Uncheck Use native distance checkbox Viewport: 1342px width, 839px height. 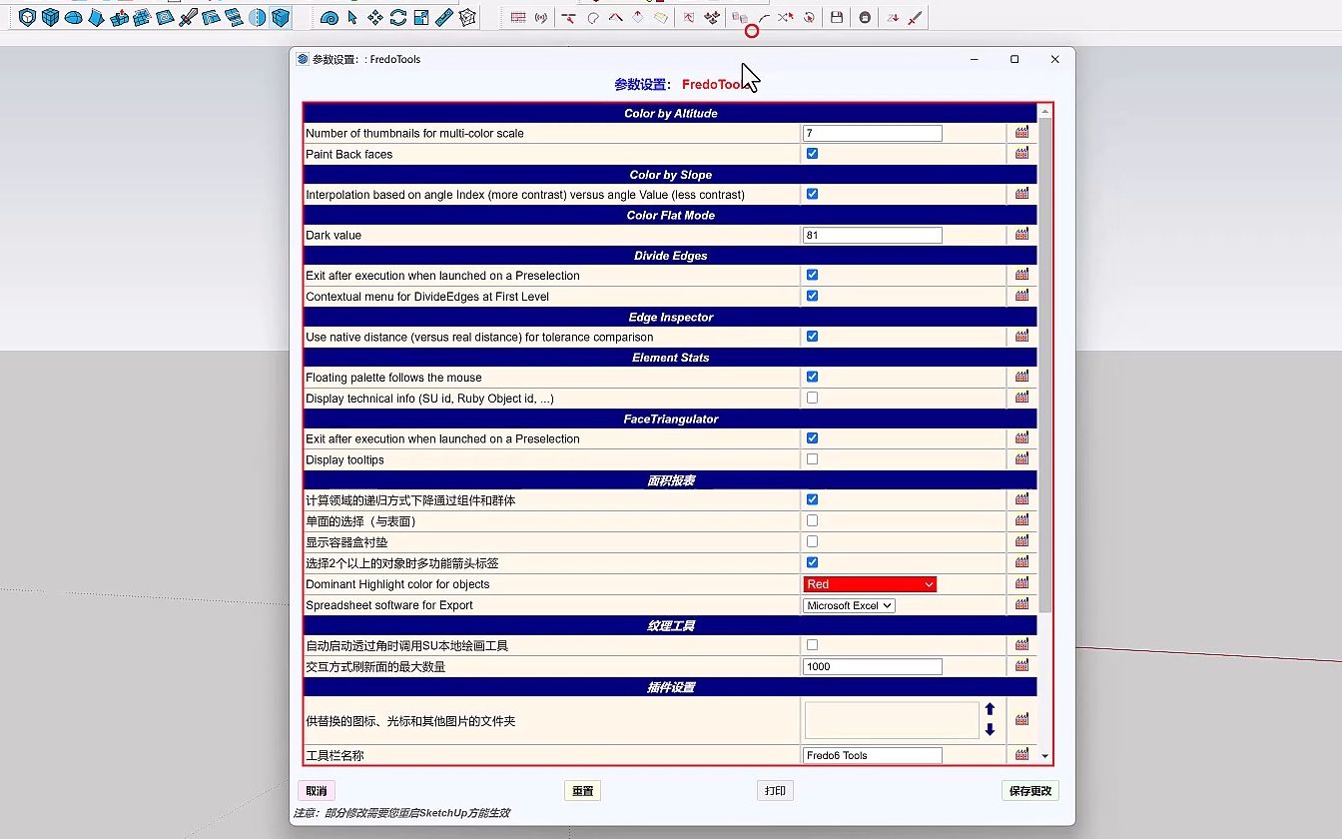coord(812,336)
